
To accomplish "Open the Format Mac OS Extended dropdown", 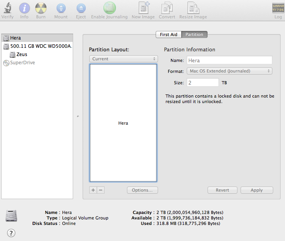I will 230,71.
